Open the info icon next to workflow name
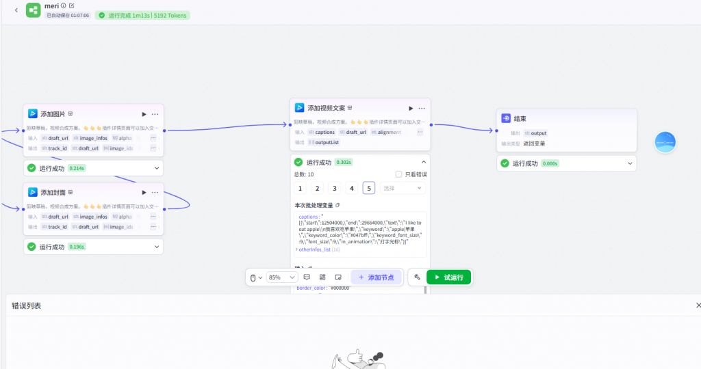The image size is (701, 369). [x=64, y=5]
